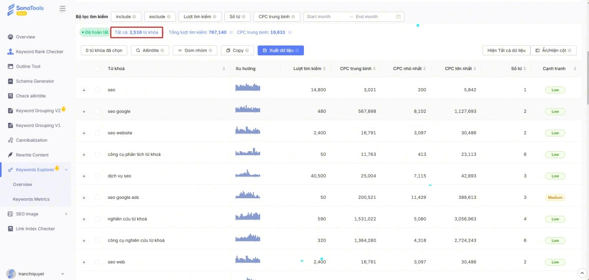This screenshot has width=589, height=280.
Task: Tick the checkbox for 'seo google' row
Action: (x=97, y=112)
